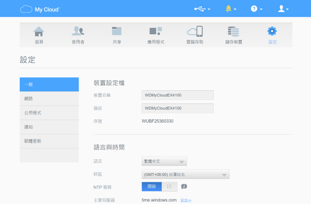311x204 pixels.
Task: Expand arrow next to user icon
Action: tap(287, 9)
